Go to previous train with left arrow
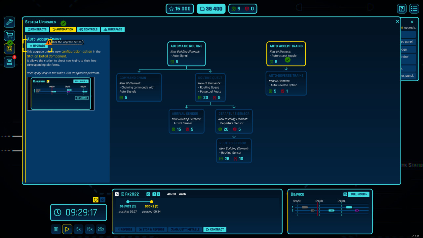 (154, 194)
